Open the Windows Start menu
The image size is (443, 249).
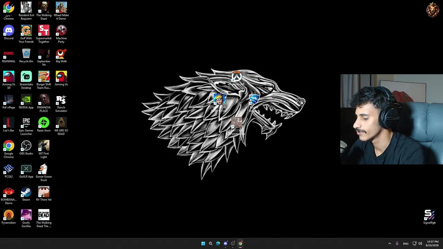pyautogui.click(x=203, y=243)
